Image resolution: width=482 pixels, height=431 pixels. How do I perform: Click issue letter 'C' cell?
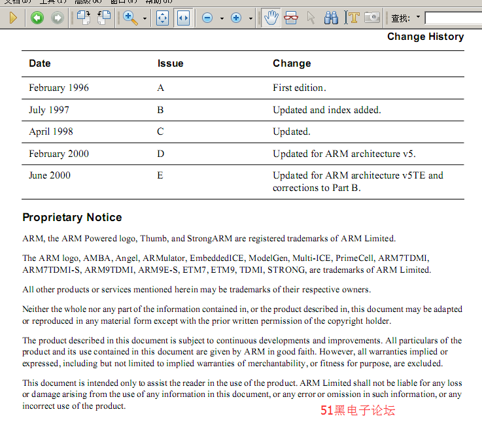(x=160, y=132)
